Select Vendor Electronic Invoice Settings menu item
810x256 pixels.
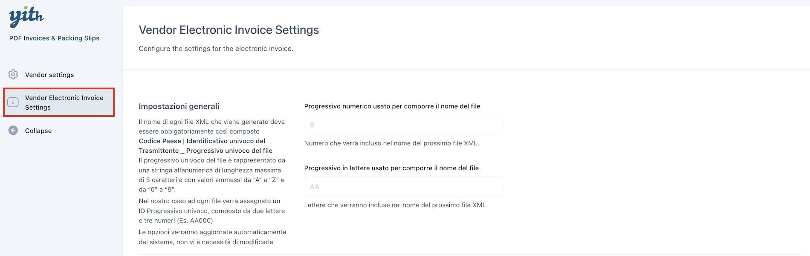coord(59,102)
